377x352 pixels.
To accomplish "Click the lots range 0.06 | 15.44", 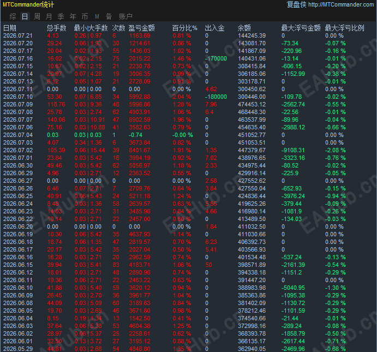I will (89, 150).
